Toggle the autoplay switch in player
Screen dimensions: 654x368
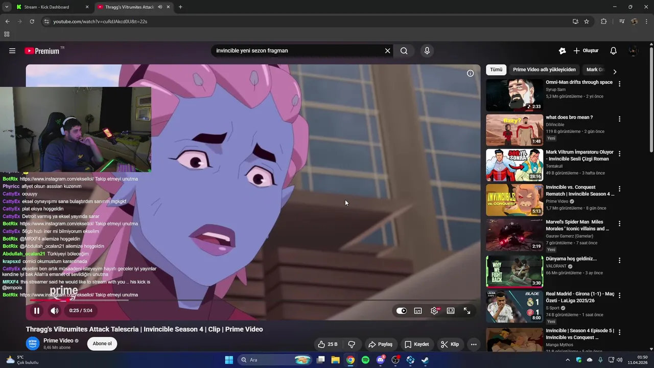[402, 311]
